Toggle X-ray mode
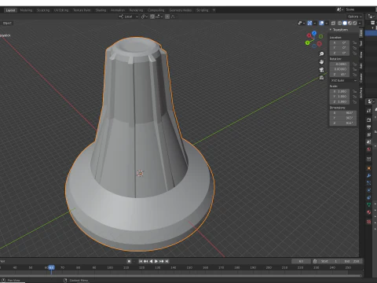 pos(333,23)
